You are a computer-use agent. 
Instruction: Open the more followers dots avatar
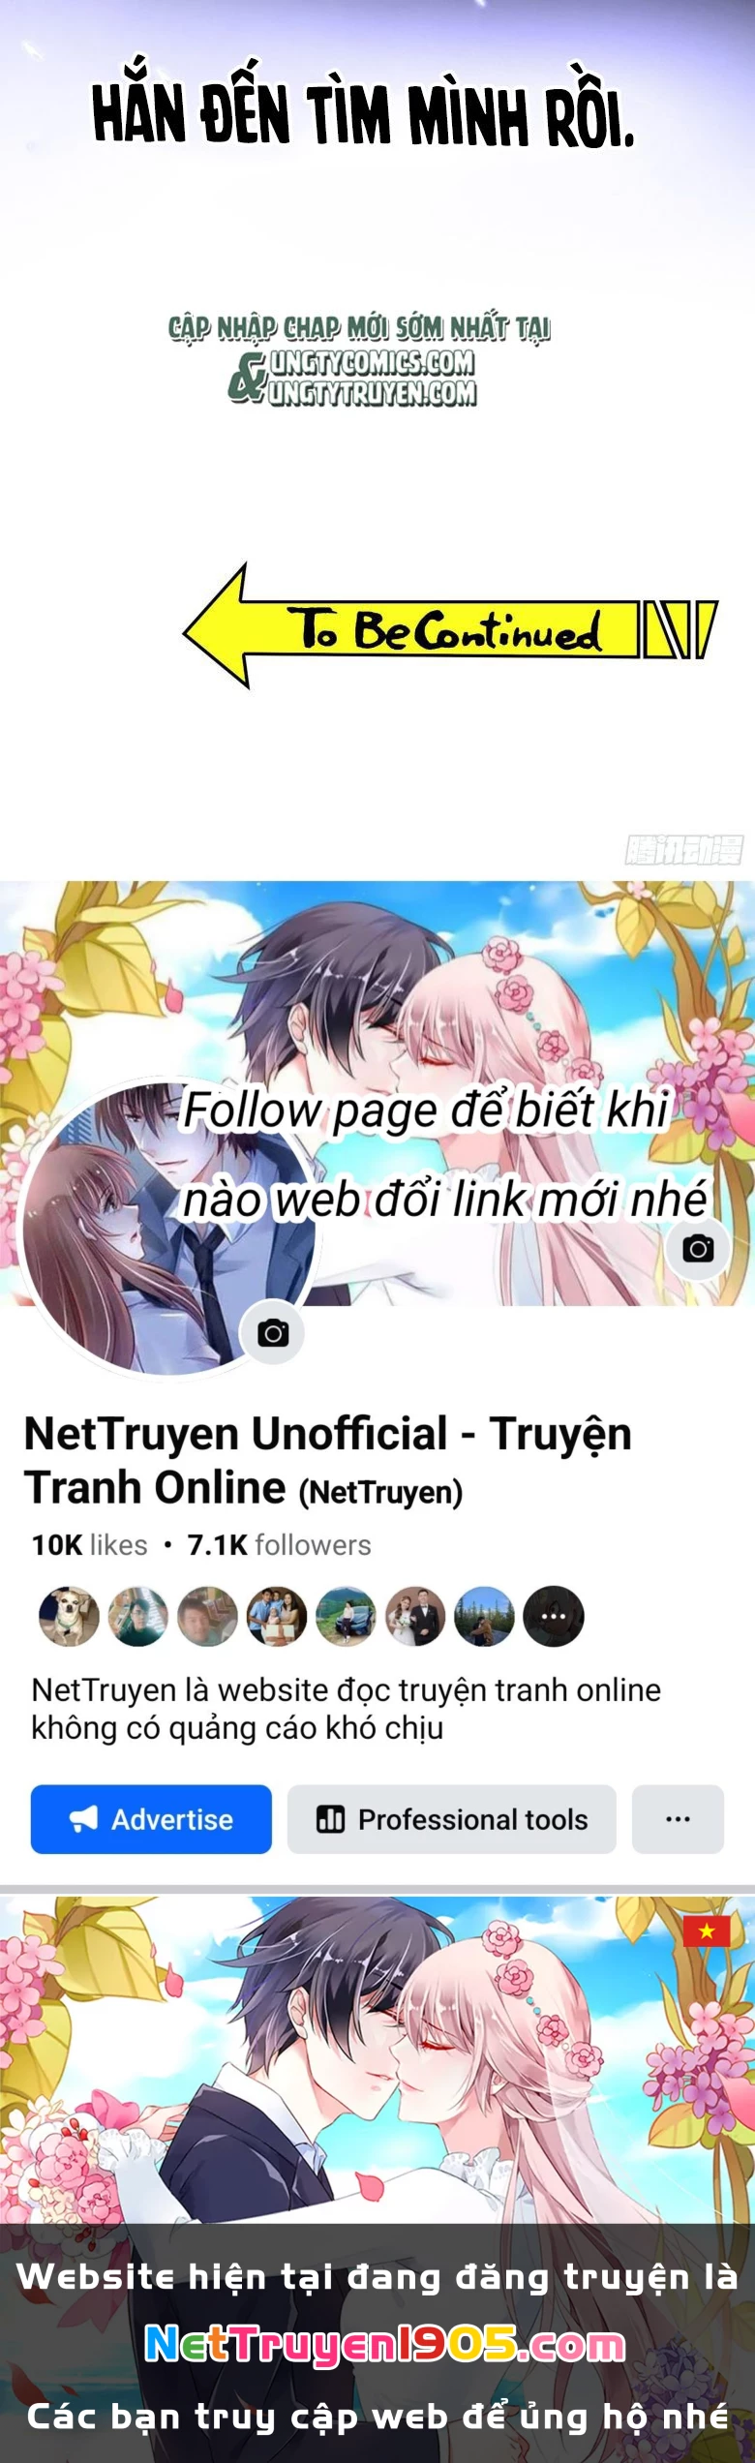(x=554, y=1617)
